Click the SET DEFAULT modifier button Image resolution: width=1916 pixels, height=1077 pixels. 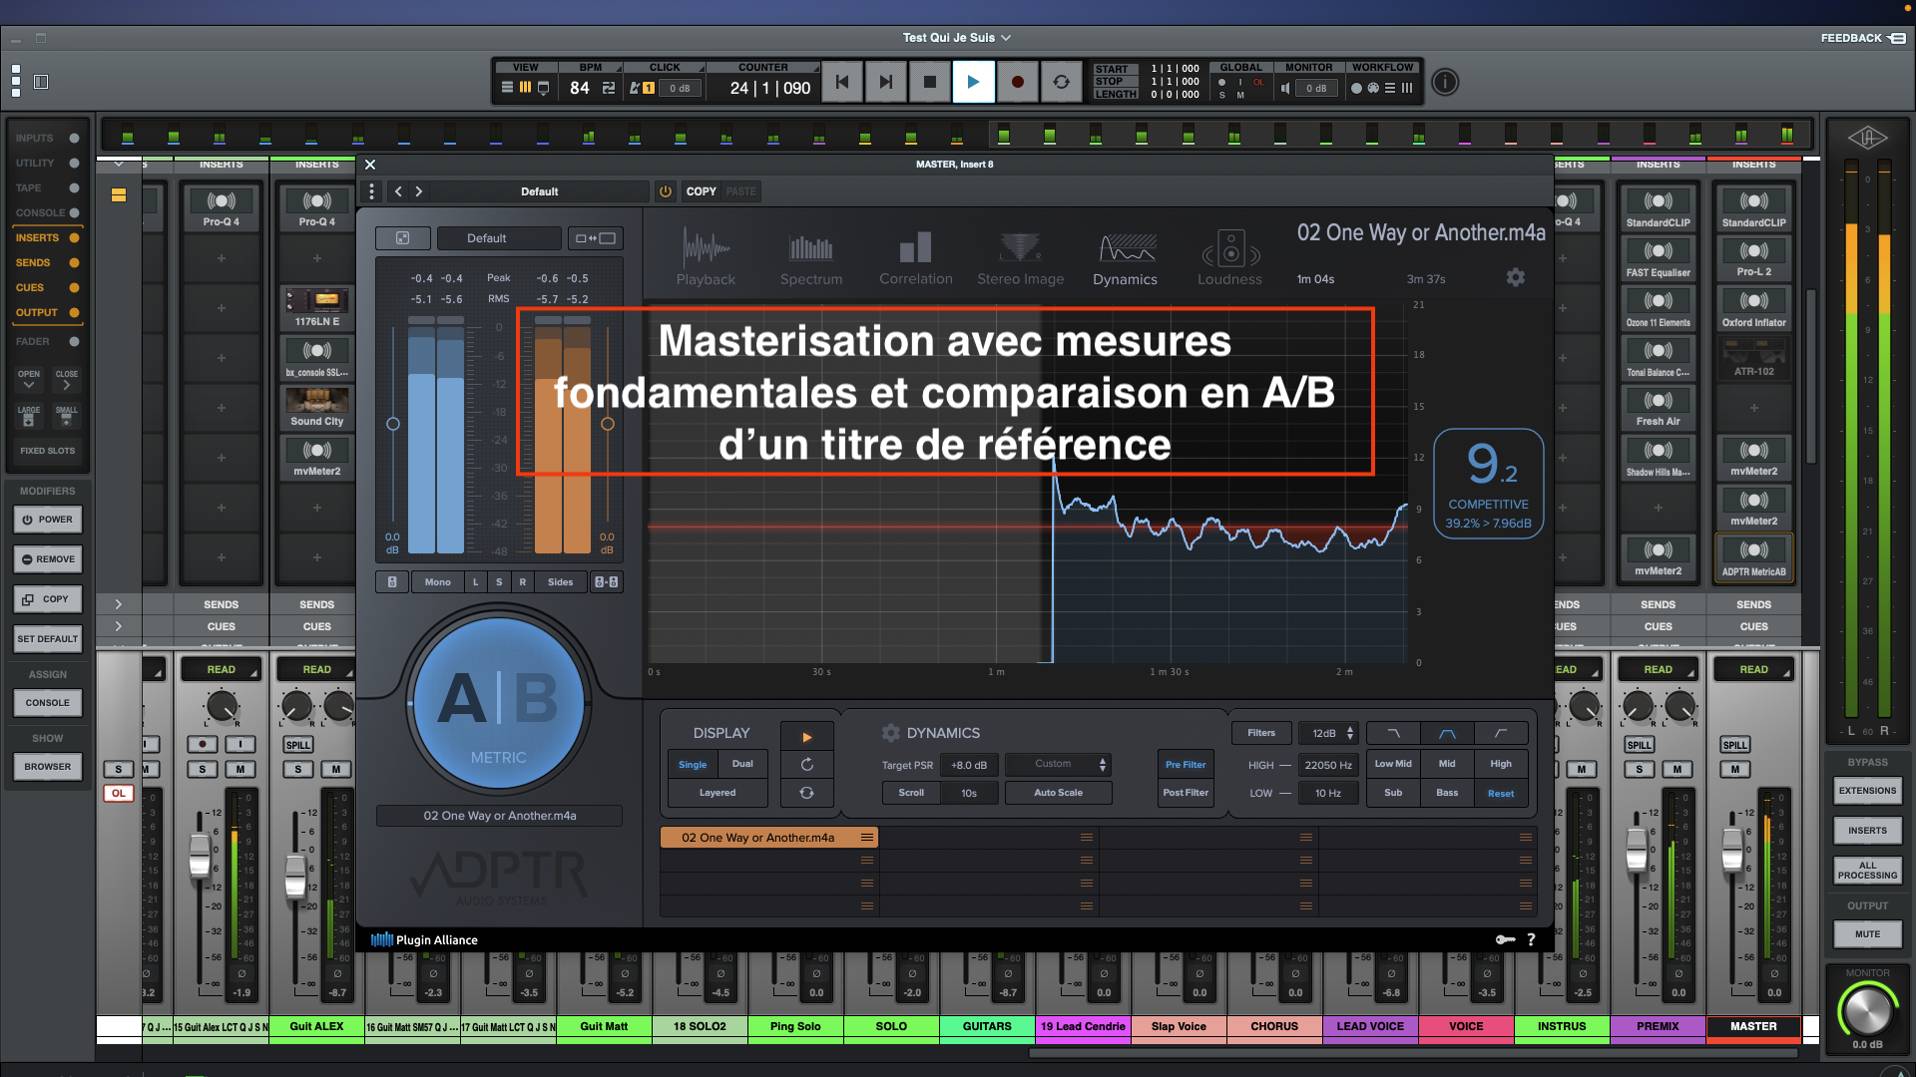(x=47, y=639)
